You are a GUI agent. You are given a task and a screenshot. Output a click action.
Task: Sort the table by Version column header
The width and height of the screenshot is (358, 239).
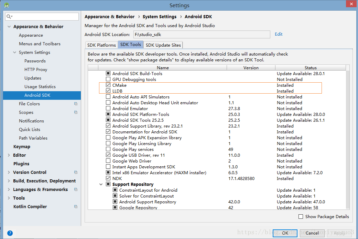[x=251, y=68]
